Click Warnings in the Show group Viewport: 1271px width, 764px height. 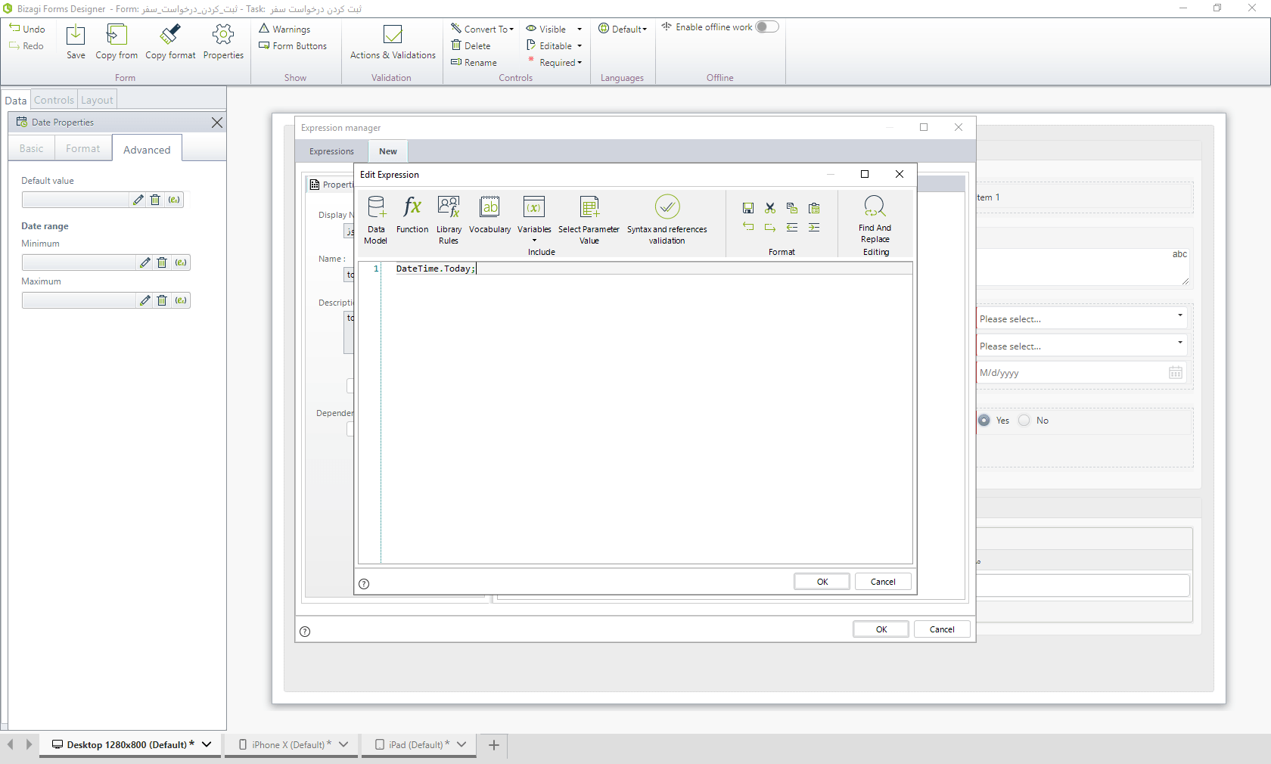point(284,29)
